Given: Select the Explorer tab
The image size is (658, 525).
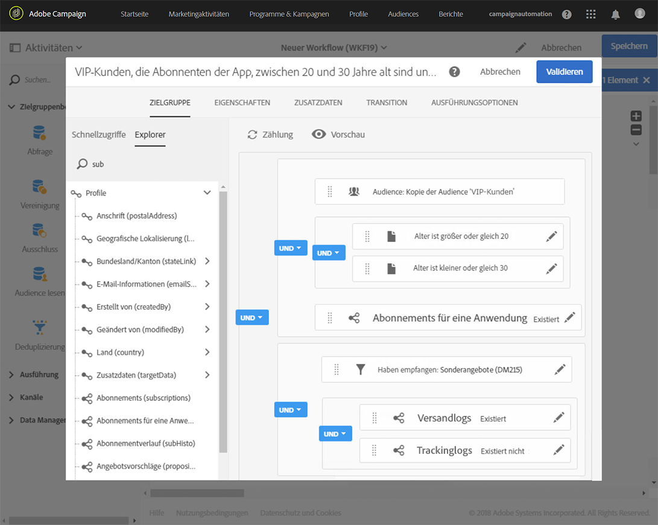Looking at the screenshot, I should [x=150, y=135].
